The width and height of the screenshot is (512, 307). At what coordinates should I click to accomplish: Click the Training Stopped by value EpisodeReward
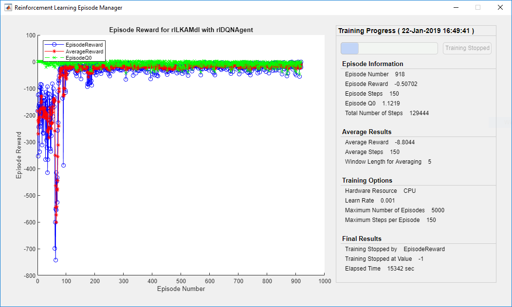[x=424, y=249]
